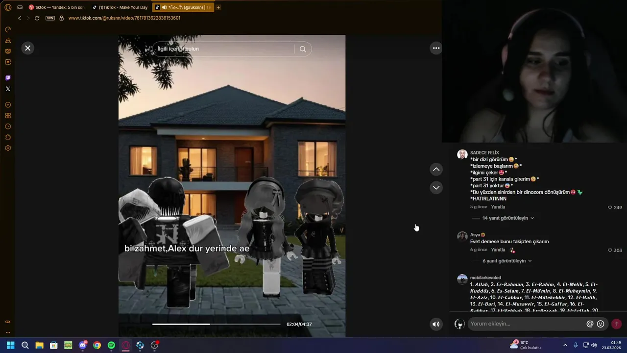Open Microsoft Store from taskbar

54,345
